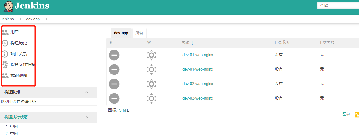Open the 图例 legend link
359x137 pixels.
[x=346, y=115]
